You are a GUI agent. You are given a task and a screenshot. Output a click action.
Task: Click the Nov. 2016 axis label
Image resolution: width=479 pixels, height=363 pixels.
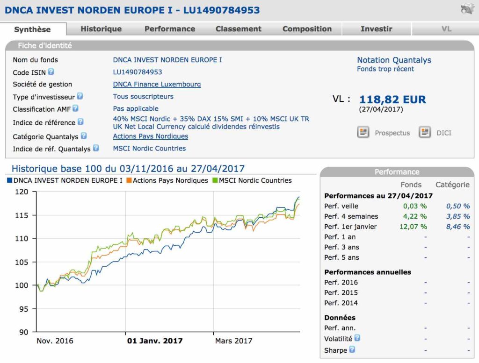[x=55, y=341]
